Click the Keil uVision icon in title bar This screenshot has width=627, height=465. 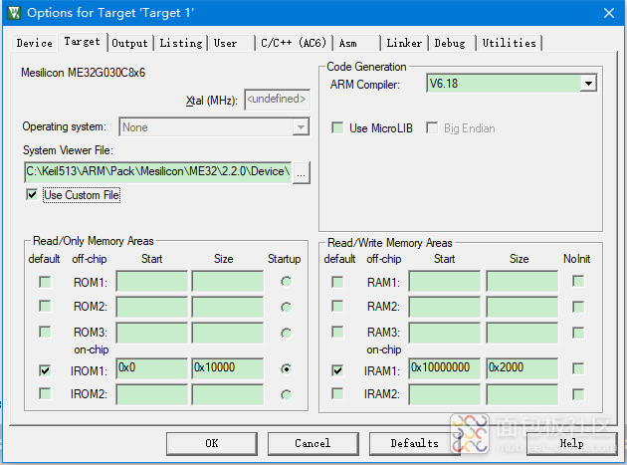tap(14, 12)
